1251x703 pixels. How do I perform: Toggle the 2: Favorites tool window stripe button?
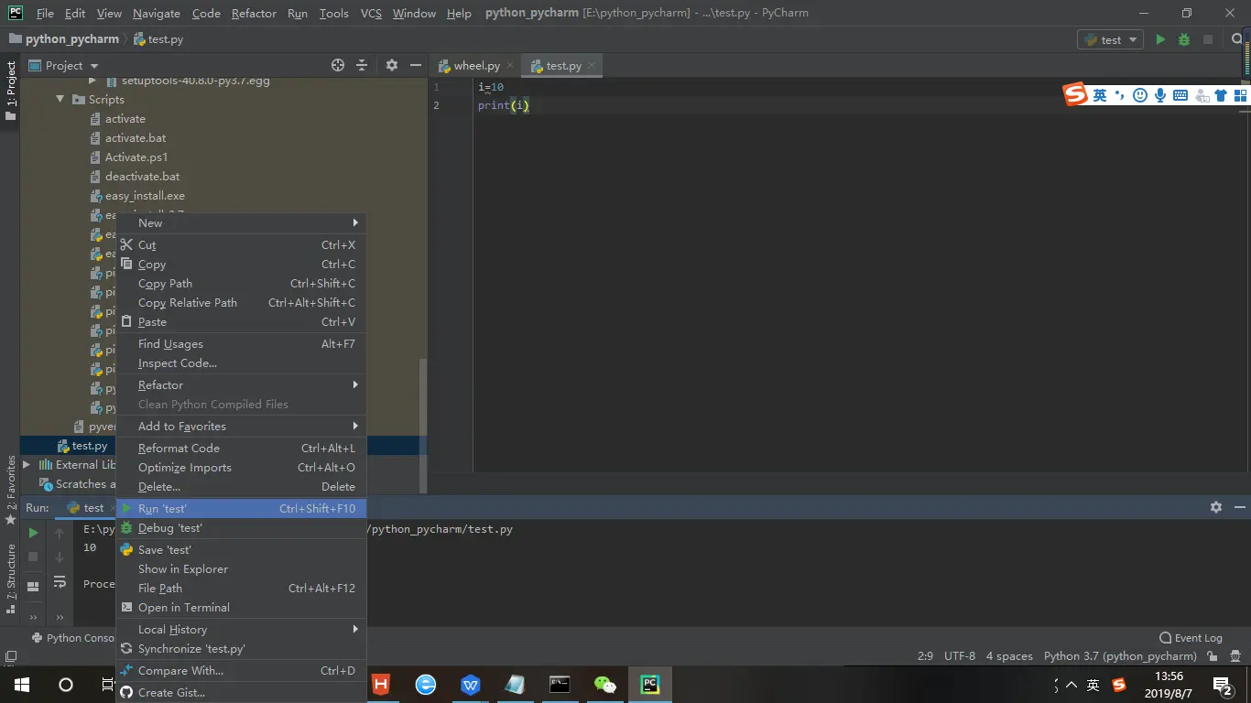pyautogui.click(x=10, y=490)
